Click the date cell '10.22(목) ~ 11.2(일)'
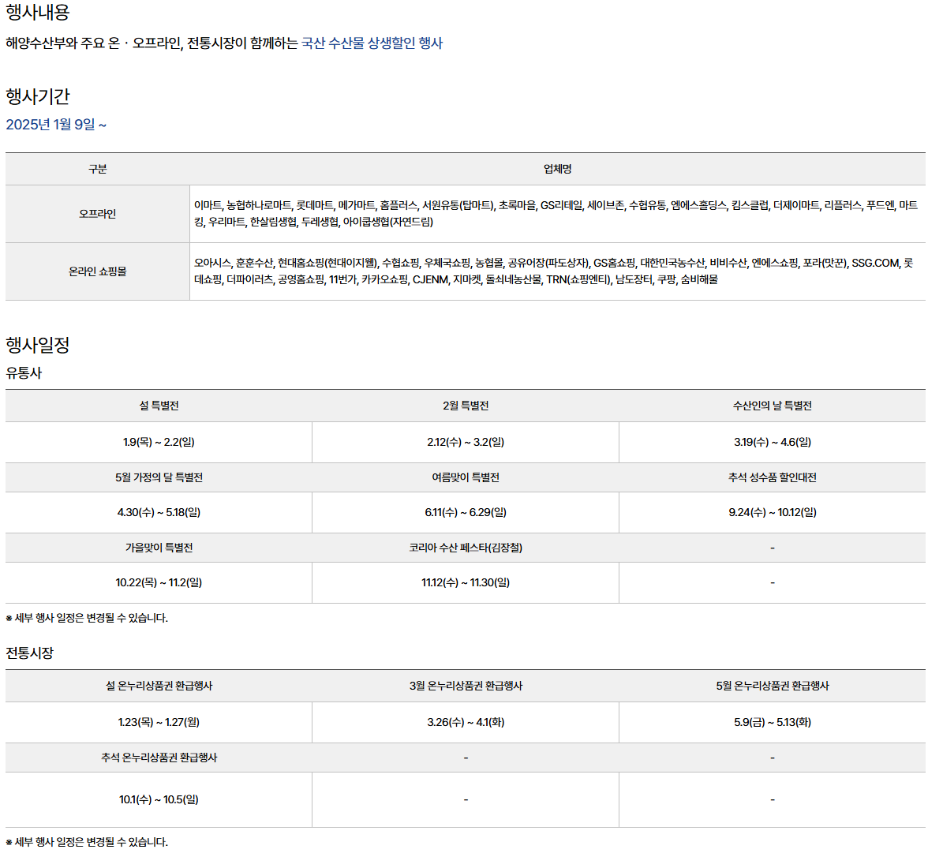The image size is (928, 853). coord(159,582)
